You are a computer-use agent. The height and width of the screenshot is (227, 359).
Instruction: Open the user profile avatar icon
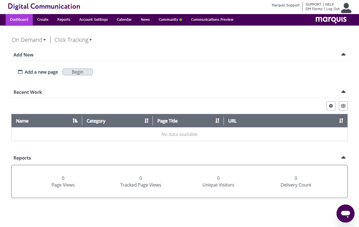(346, 8)
